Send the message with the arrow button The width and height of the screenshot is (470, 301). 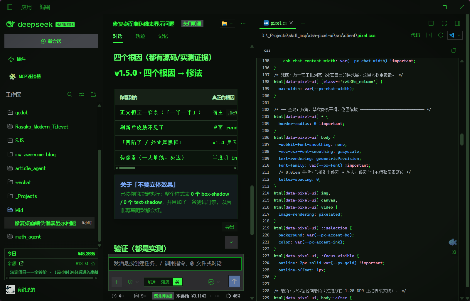tap(234, 281)
